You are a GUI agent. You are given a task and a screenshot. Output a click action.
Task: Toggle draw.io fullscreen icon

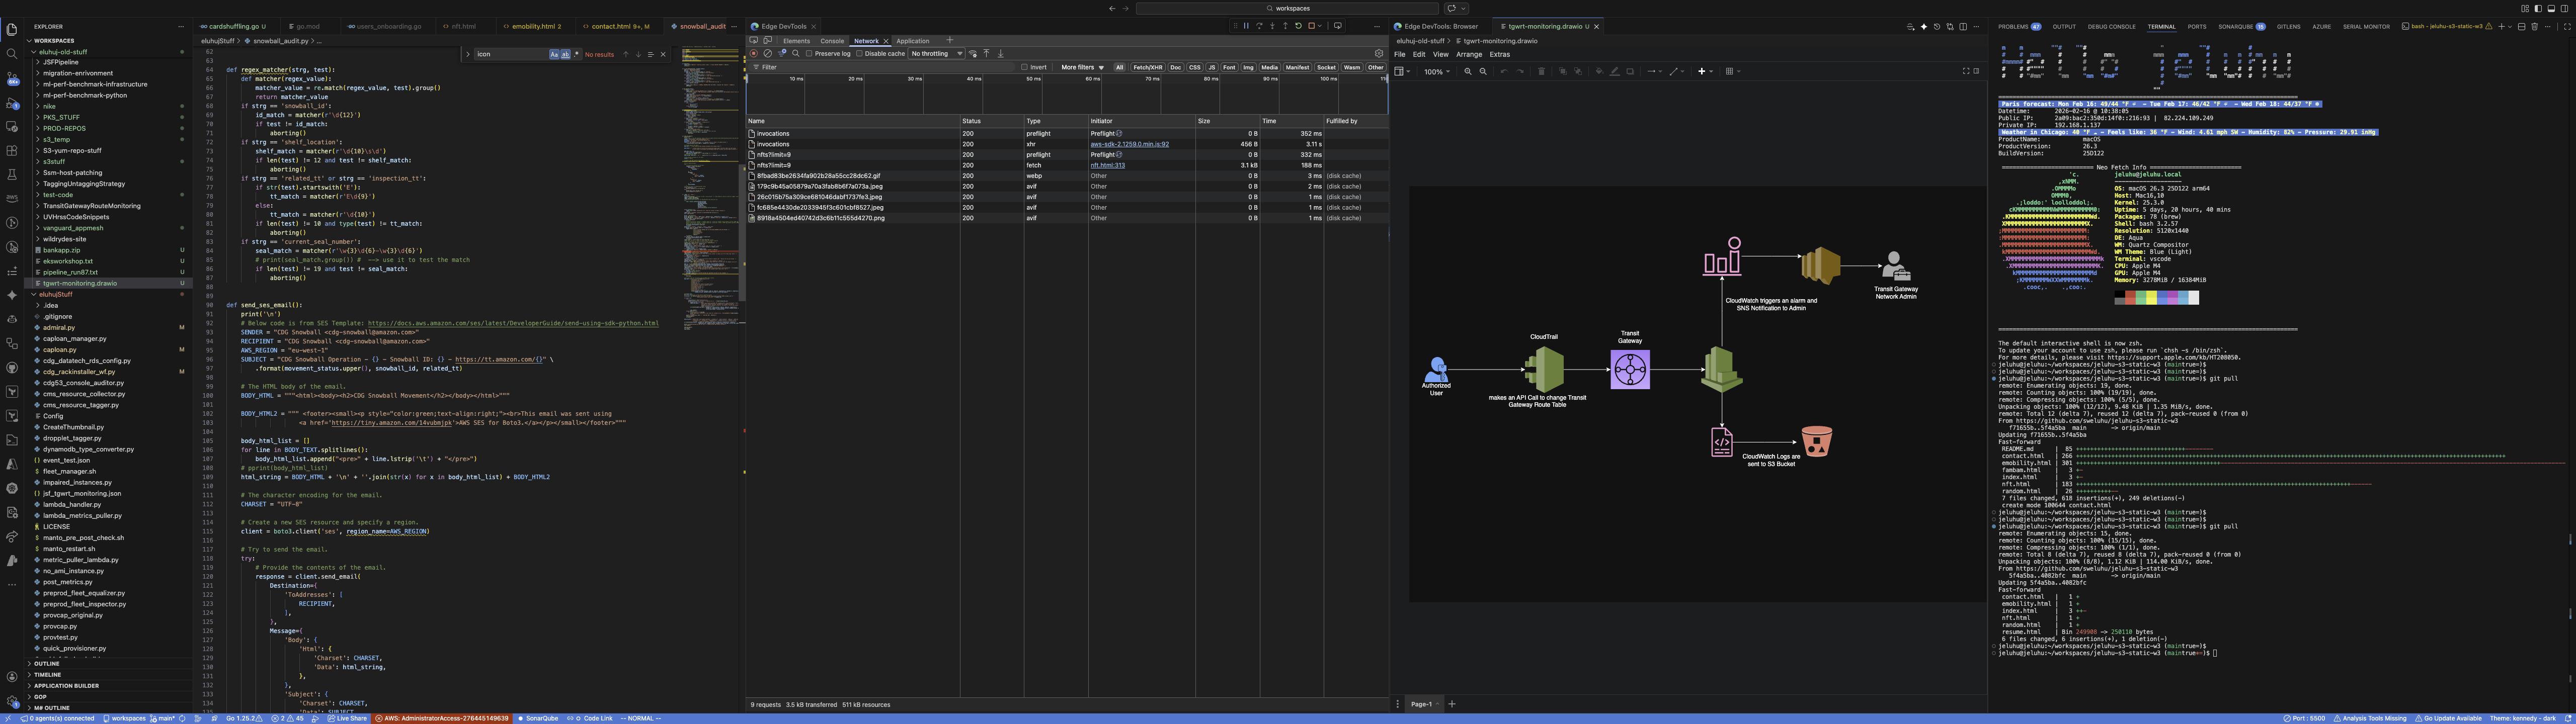click(1966, 71)
